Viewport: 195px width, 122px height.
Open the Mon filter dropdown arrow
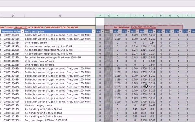120,31
